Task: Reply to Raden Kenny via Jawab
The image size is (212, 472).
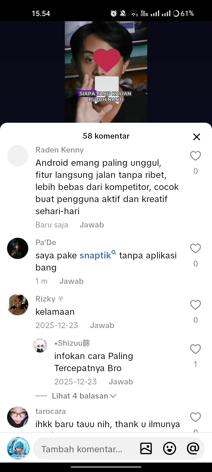Action: 92,225
